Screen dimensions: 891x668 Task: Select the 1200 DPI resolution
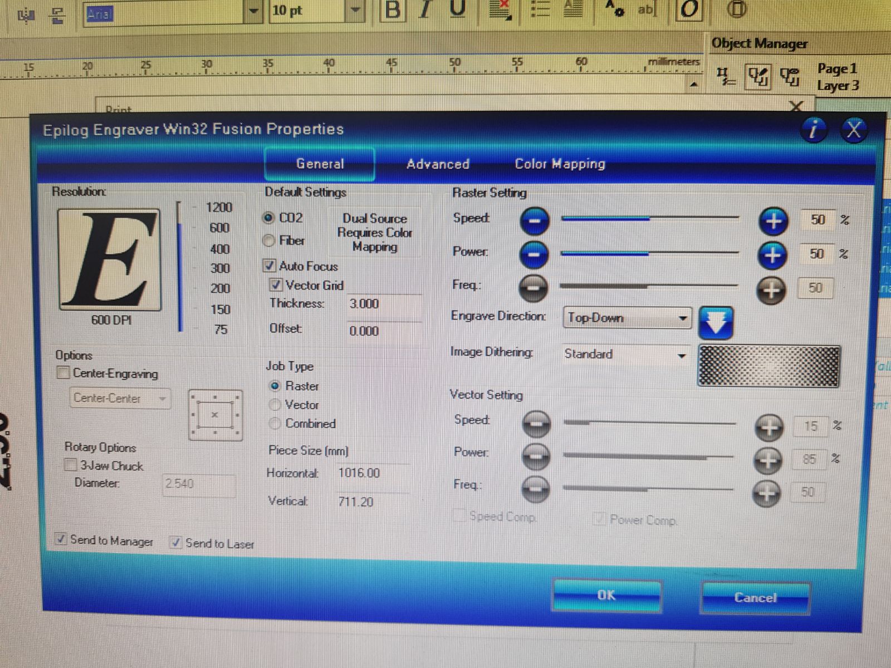tap(219, 208)
